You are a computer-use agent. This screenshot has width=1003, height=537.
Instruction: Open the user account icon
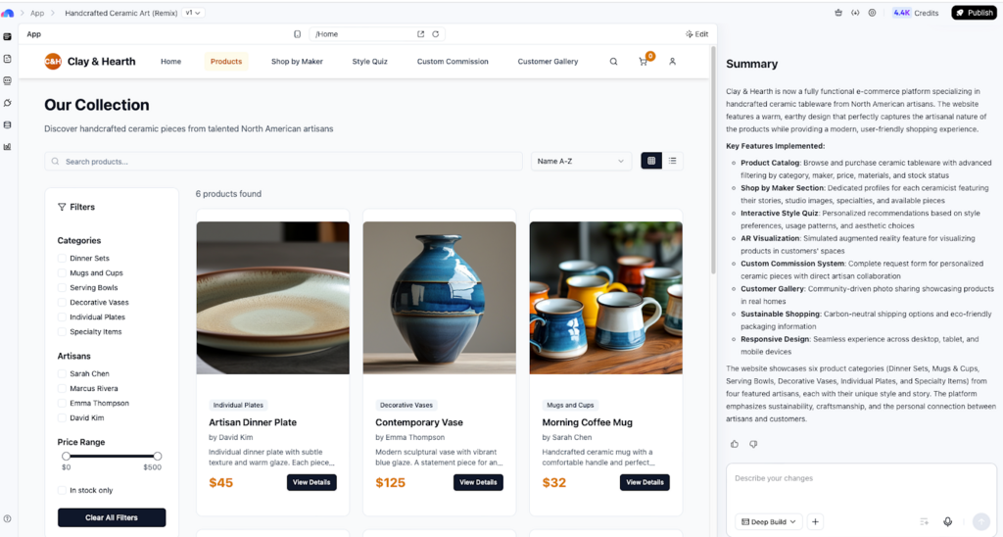[672, 62]
